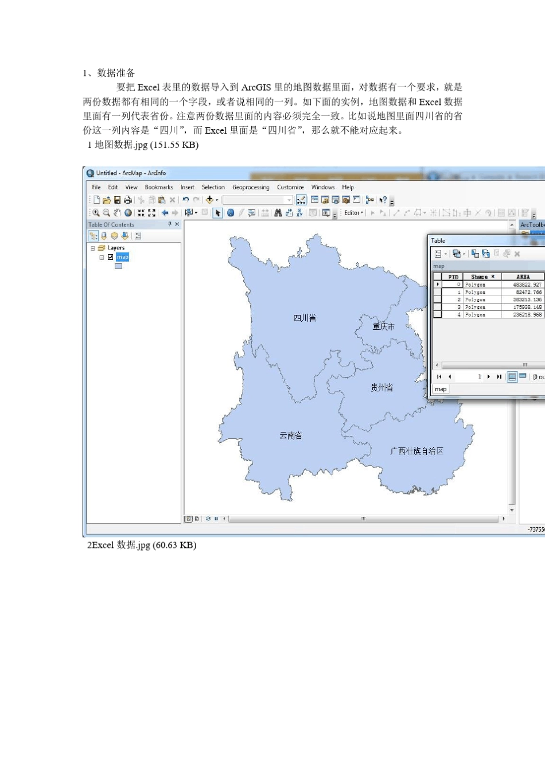Image resolution: width=545 pixels, height=771 pixels.
Task: Show selected records view in Table
Action: (523, 375)
